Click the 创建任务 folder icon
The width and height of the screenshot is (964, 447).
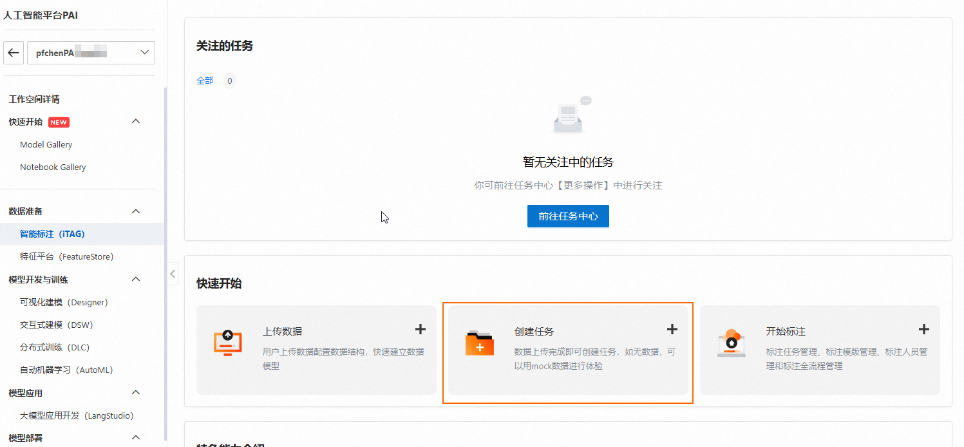(x=480, y=343)
